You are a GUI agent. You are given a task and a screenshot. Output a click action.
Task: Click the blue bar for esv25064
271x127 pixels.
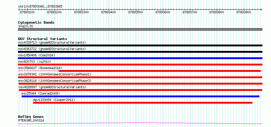click(x=140, y=96)
